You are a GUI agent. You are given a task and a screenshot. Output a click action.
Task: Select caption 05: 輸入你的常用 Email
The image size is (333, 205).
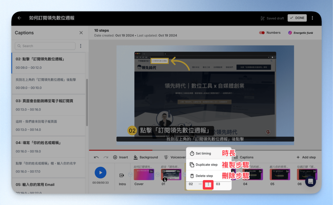tap(49, 186)
